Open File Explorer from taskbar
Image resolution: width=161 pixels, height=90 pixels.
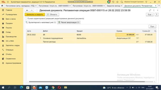coord(65,87)
